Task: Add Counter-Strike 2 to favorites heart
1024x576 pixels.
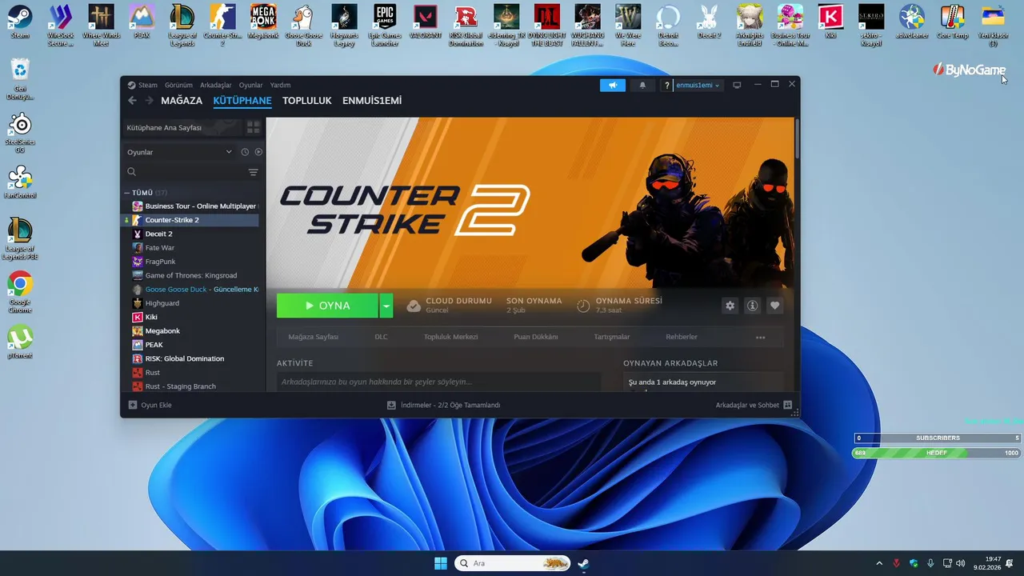Action: [774, 306]
